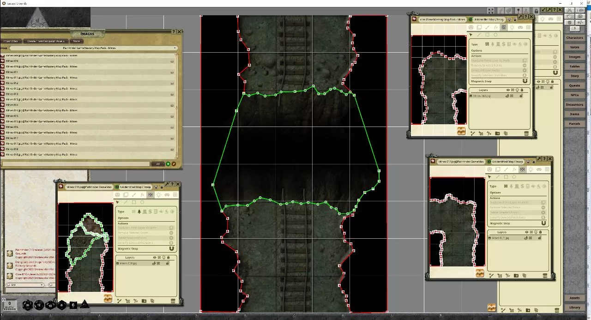Open the Encounters sidebar panel
The height and width of the screenshot is (320, 591).
click(x=574, y=104)
